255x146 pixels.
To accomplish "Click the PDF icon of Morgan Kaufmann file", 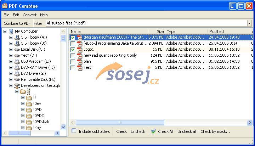I will coord(80,38).
